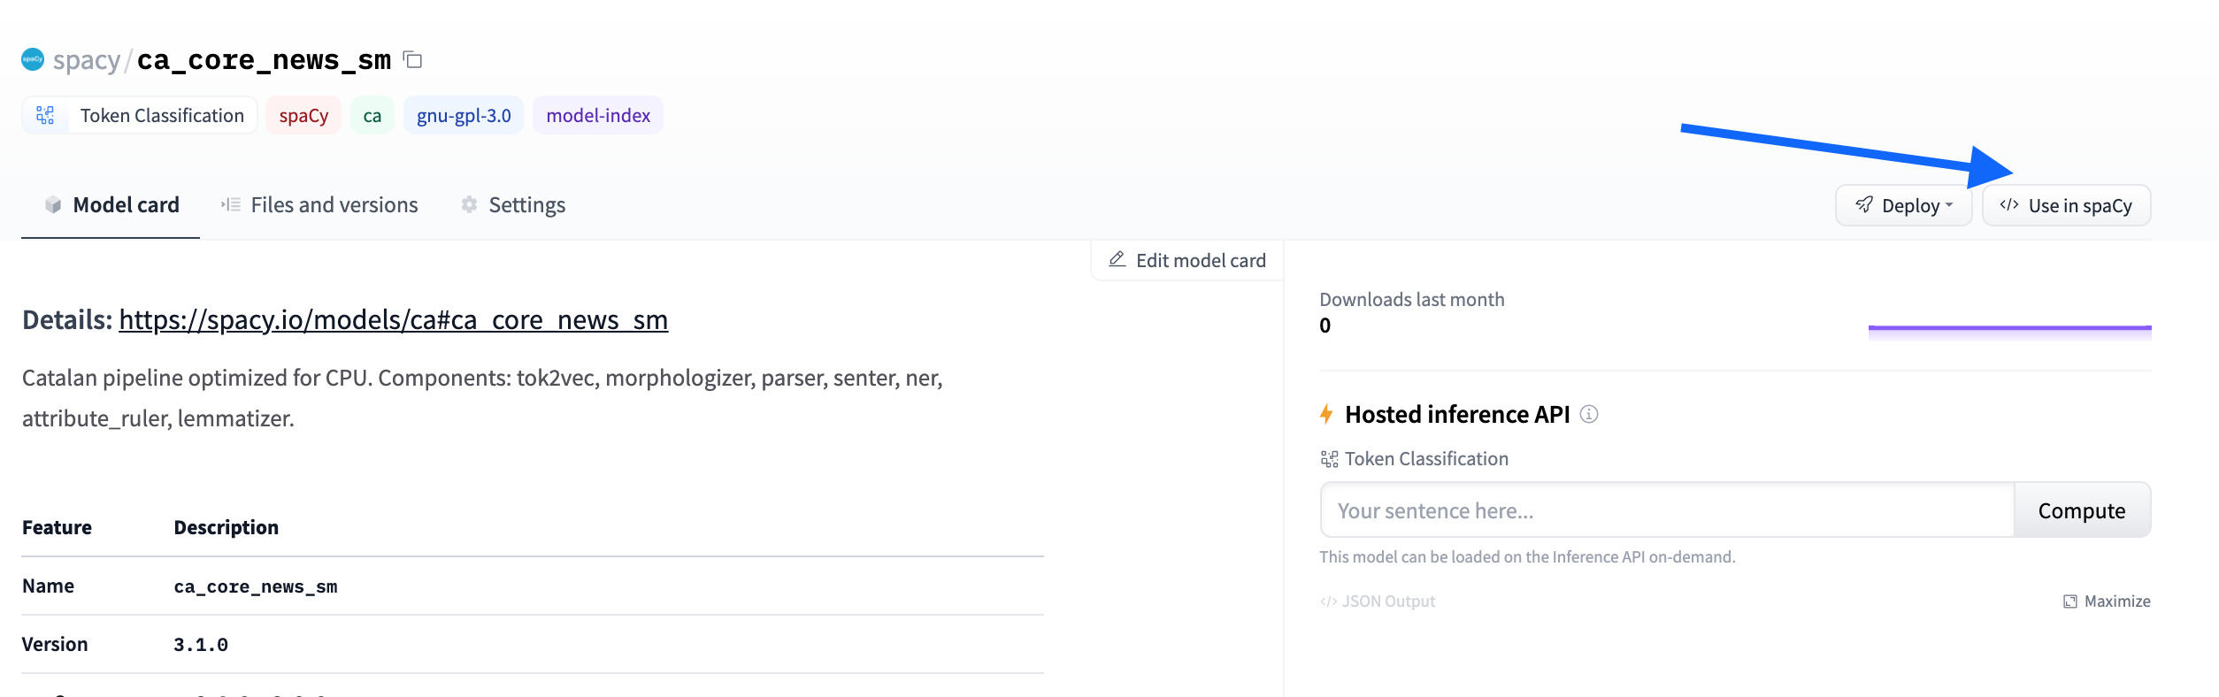Click the Token Classification tag icon

[x=45, y=115]
